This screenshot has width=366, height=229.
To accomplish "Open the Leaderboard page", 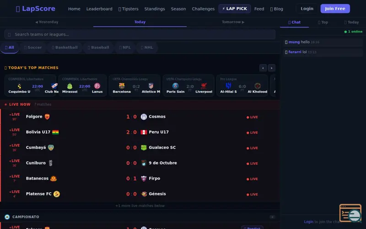I will [99, 9].
